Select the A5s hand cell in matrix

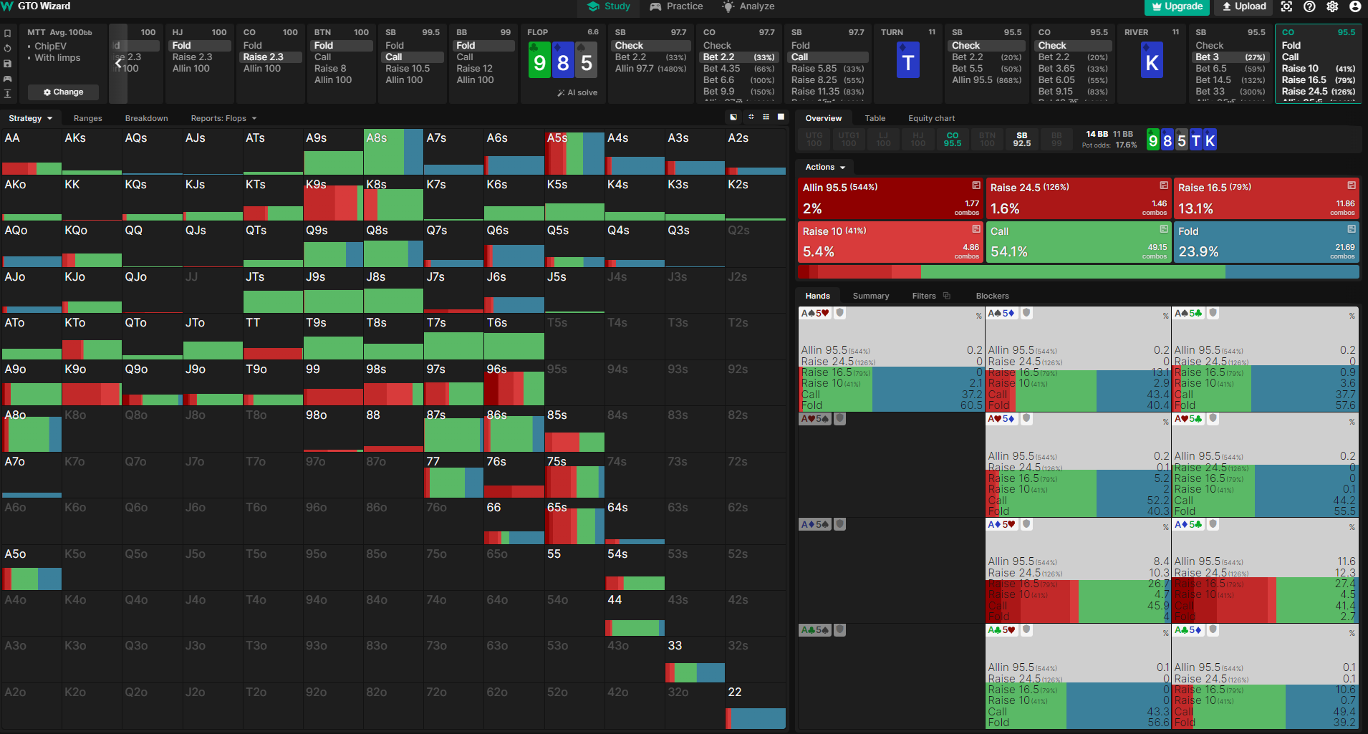pos(574,152)
